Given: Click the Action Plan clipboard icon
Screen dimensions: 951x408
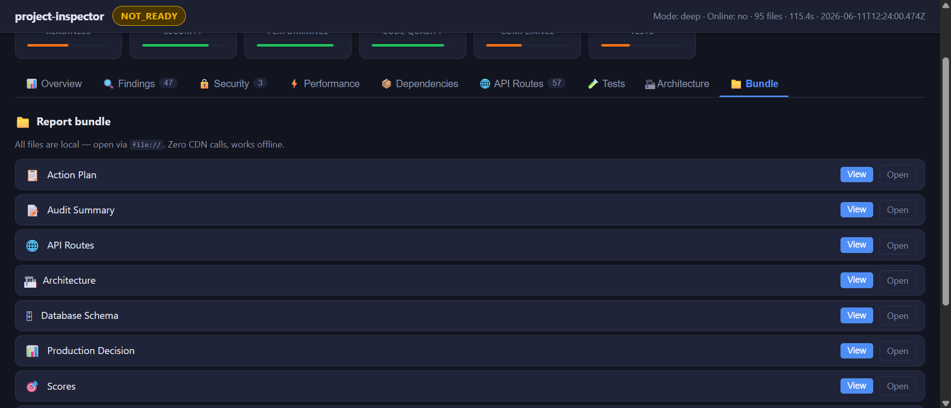Looking at the screenshot, I should (x=32, y=175).
